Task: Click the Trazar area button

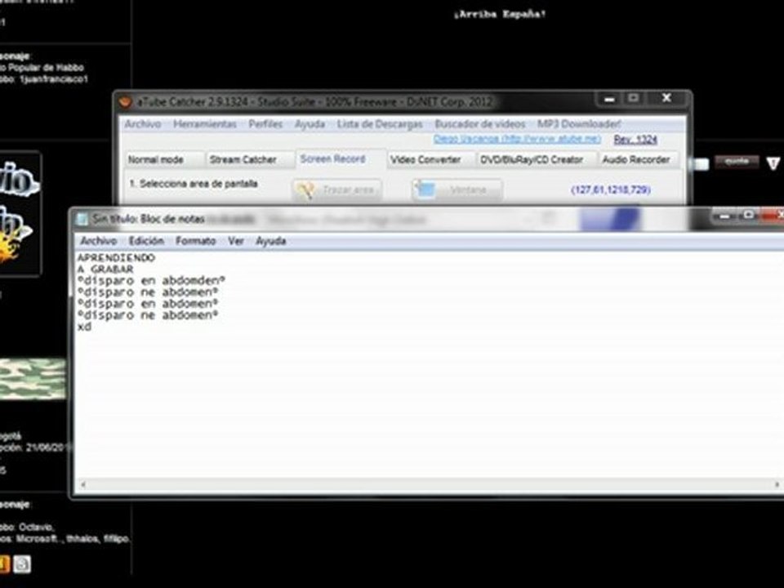Action: (x=337, y=190)
